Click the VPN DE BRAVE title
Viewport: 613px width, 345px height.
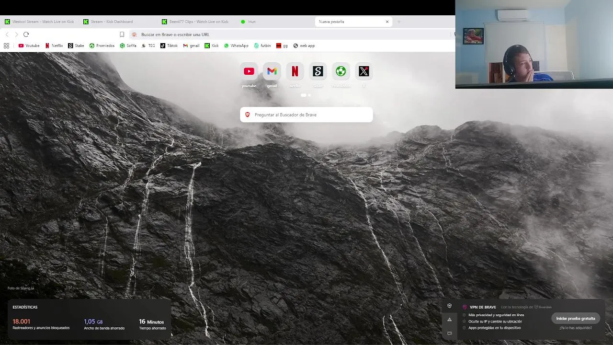coord(483,307)
